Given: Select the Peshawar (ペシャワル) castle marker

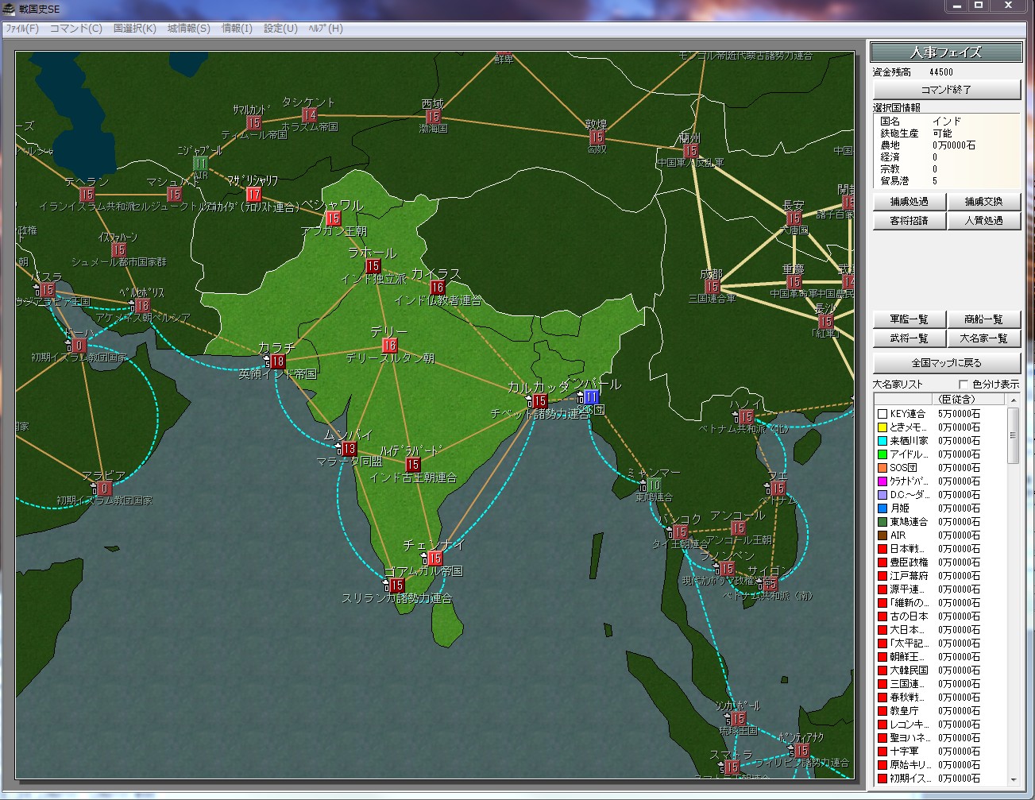Looking at the screenshot, I should (333, 218).
